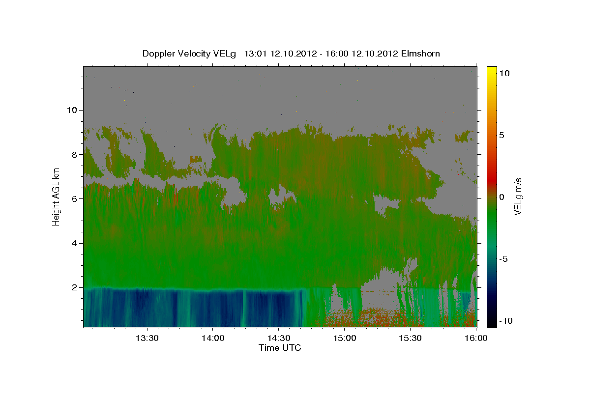The height and width of the screenshot is (393, 590).
Task: Click the 14:00 time tick label
Action: pyautogui.click(x=213, y=338)
